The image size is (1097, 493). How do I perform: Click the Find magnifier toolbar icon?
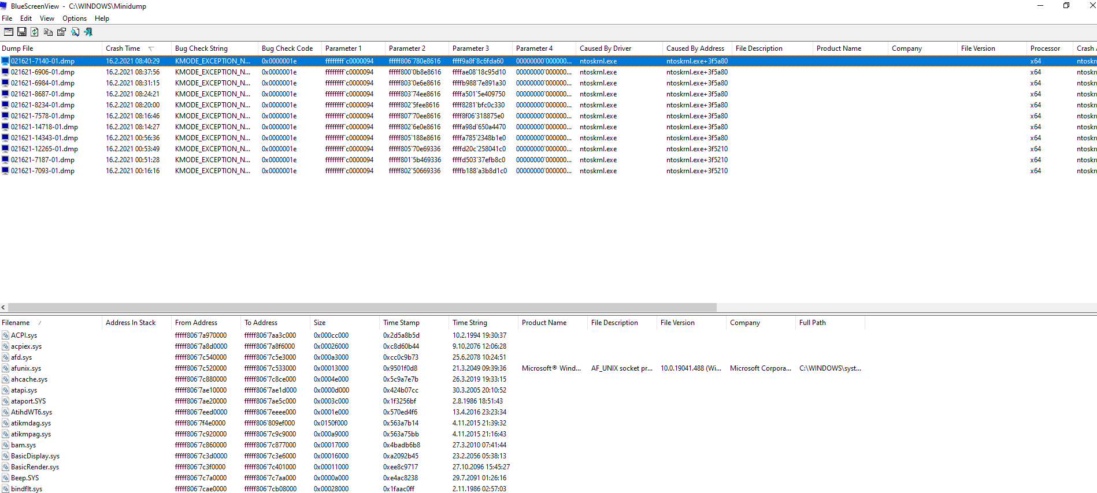pos(75,32)
